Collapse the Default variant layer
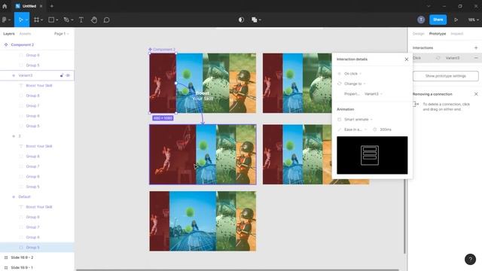The image size is (482, 271). pyautogui.click(x=14, y=196)
